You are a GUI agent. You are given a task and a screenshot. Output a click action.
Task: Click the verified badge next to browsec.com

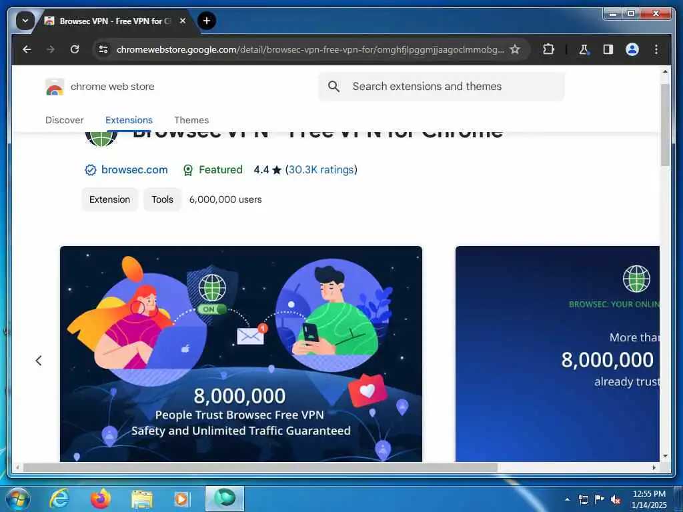click(x=90, y=170)
